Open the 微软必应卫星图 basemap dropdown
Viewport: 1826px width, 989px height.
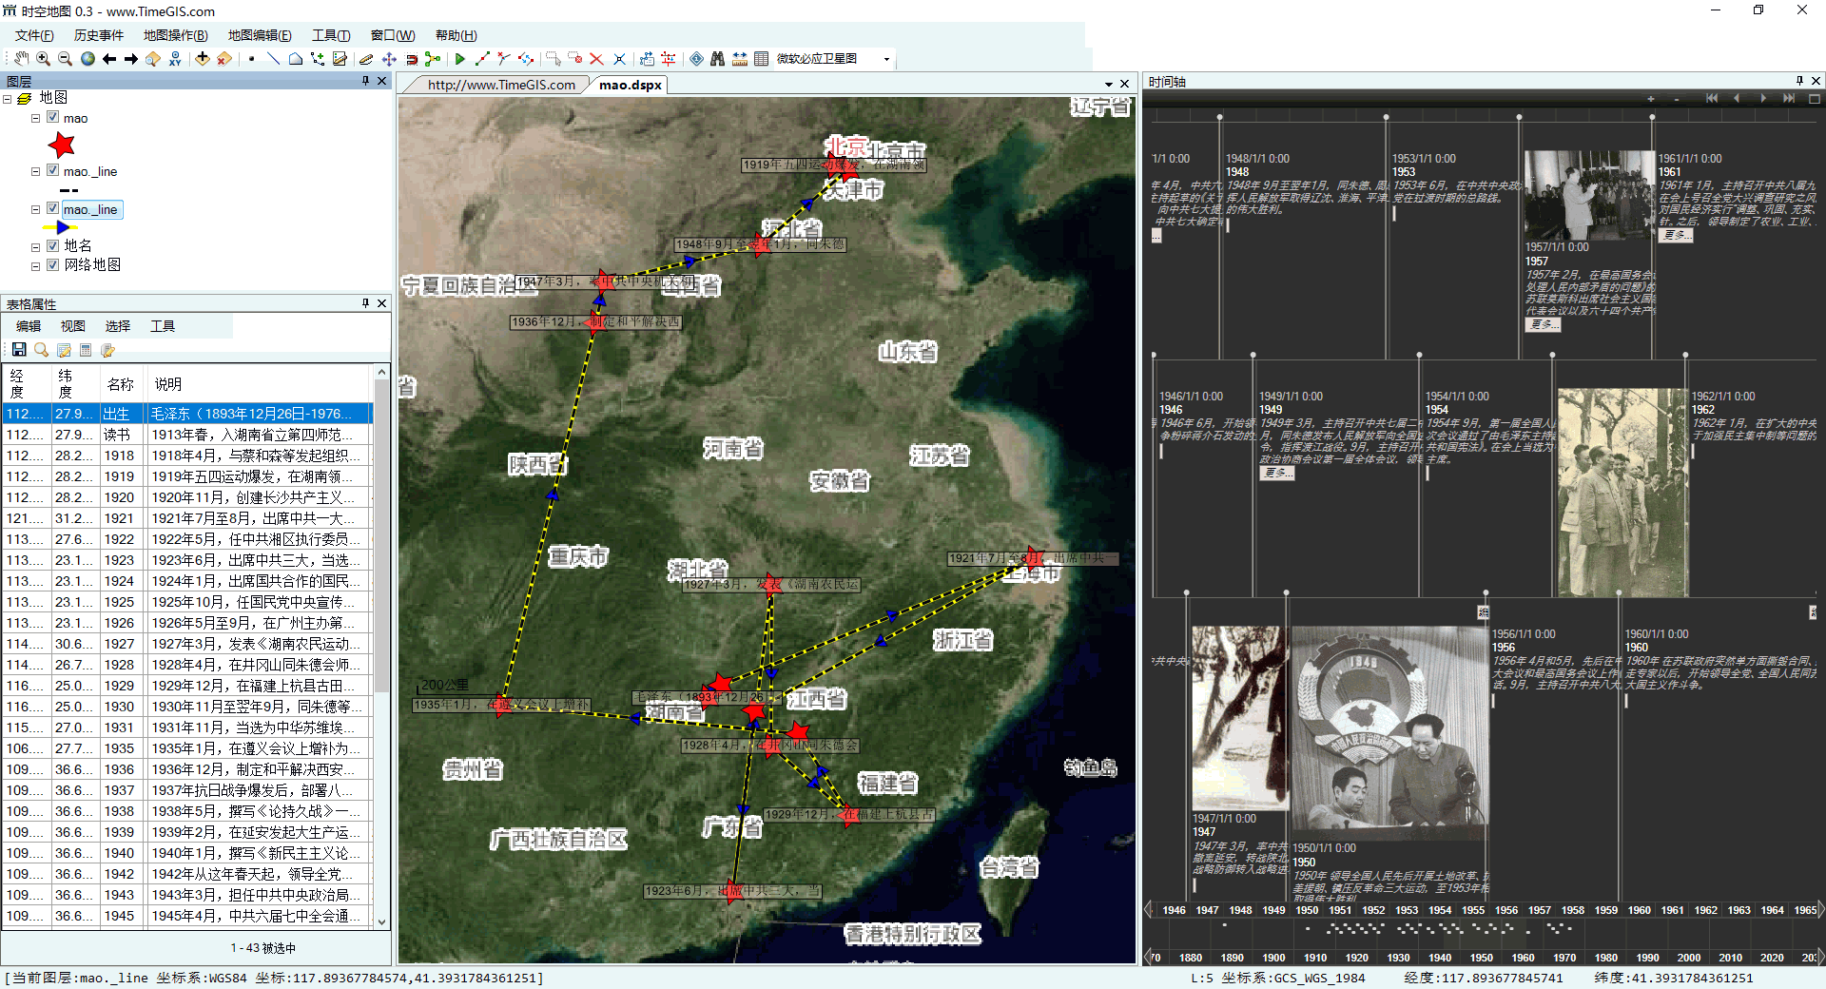886,59
